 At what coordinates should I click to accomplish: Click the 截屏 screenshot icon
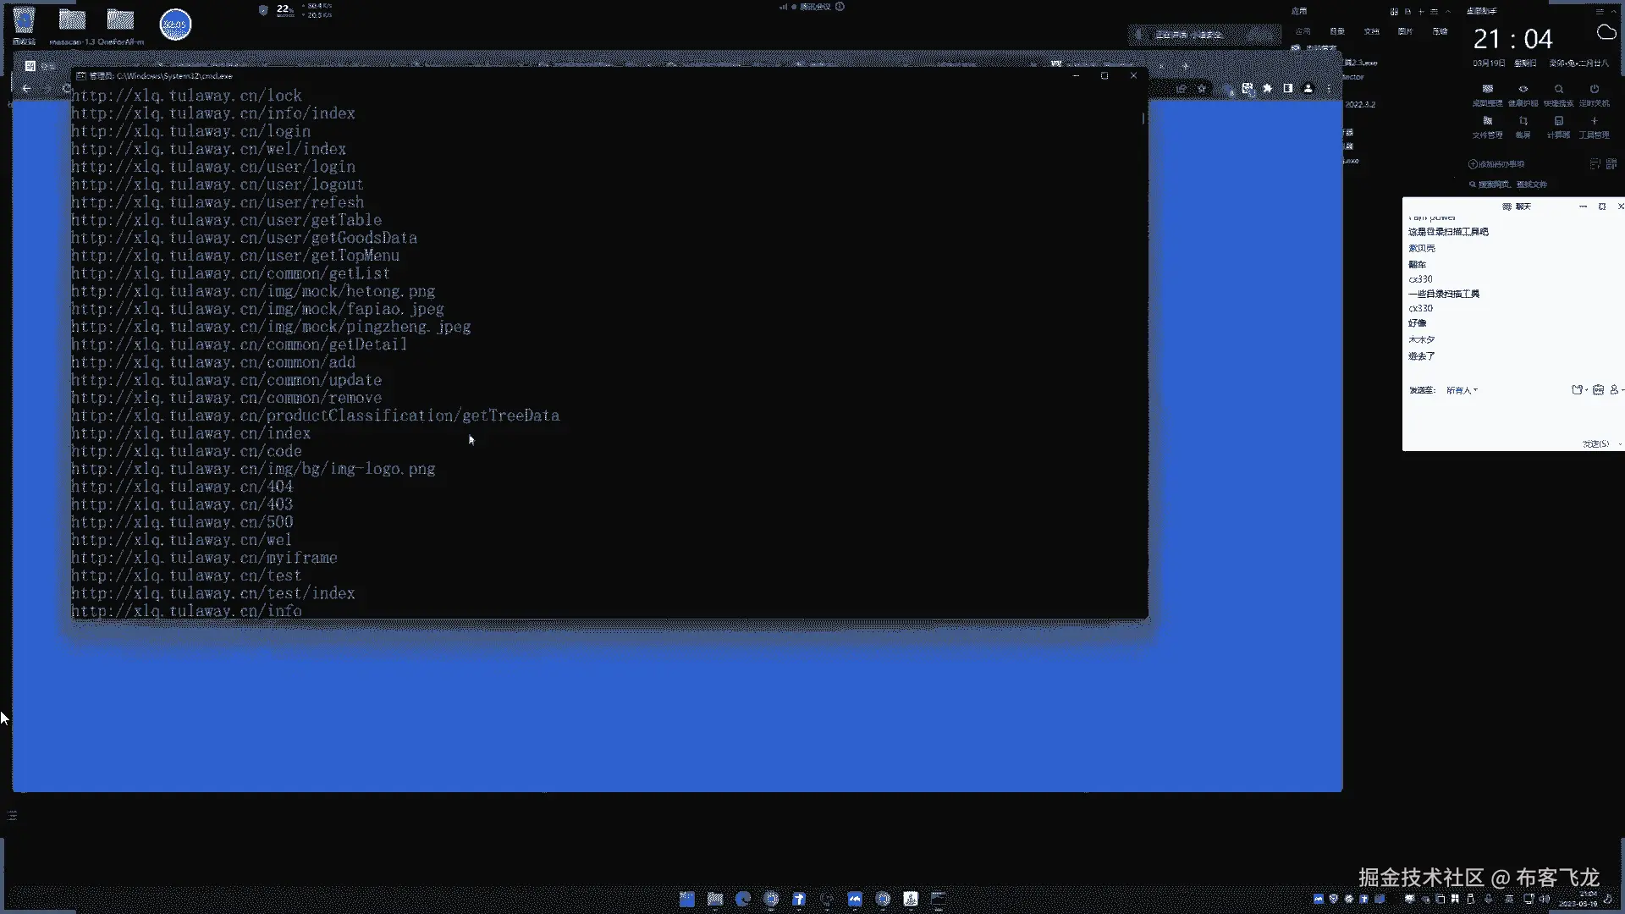click(x=1523, y=121)
